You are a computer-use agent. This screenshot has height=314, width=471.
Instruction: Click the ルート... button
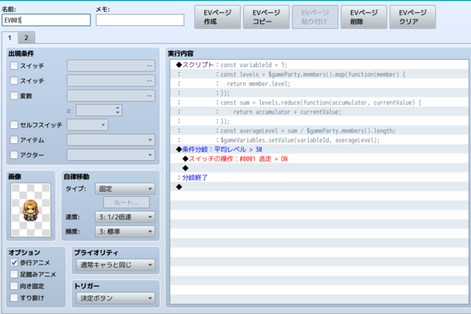[x=126, y=203]
